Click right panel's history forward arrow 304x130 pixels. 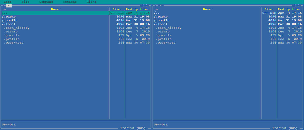[x=301, y=5]
